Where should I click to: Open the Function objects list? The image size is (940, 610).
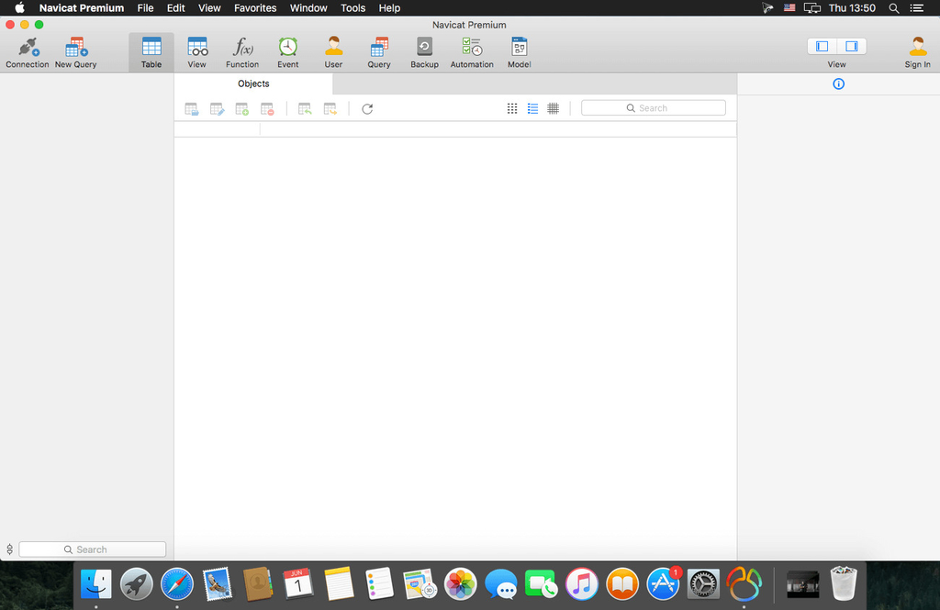[x=242, y=51]
